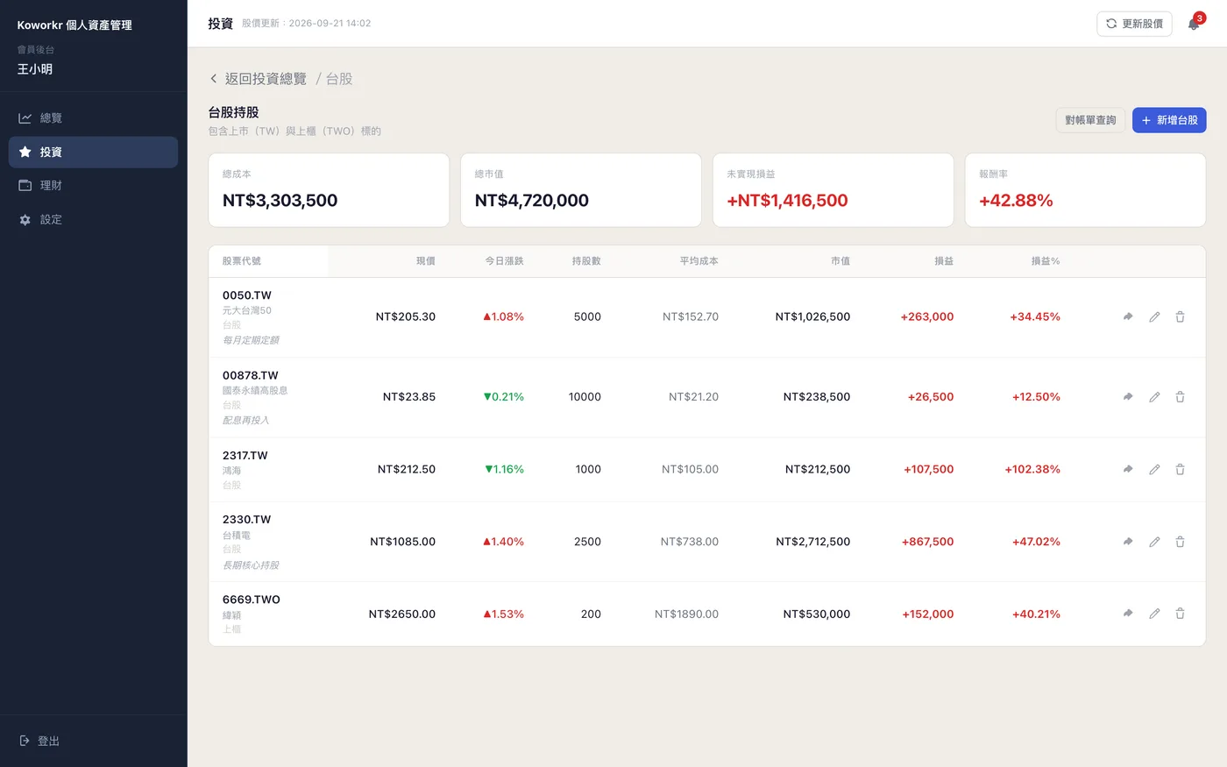Viewport: 1227px width, 767px height.
Task: Edit the 0050.TW holding
Action: coord(1154,317)
